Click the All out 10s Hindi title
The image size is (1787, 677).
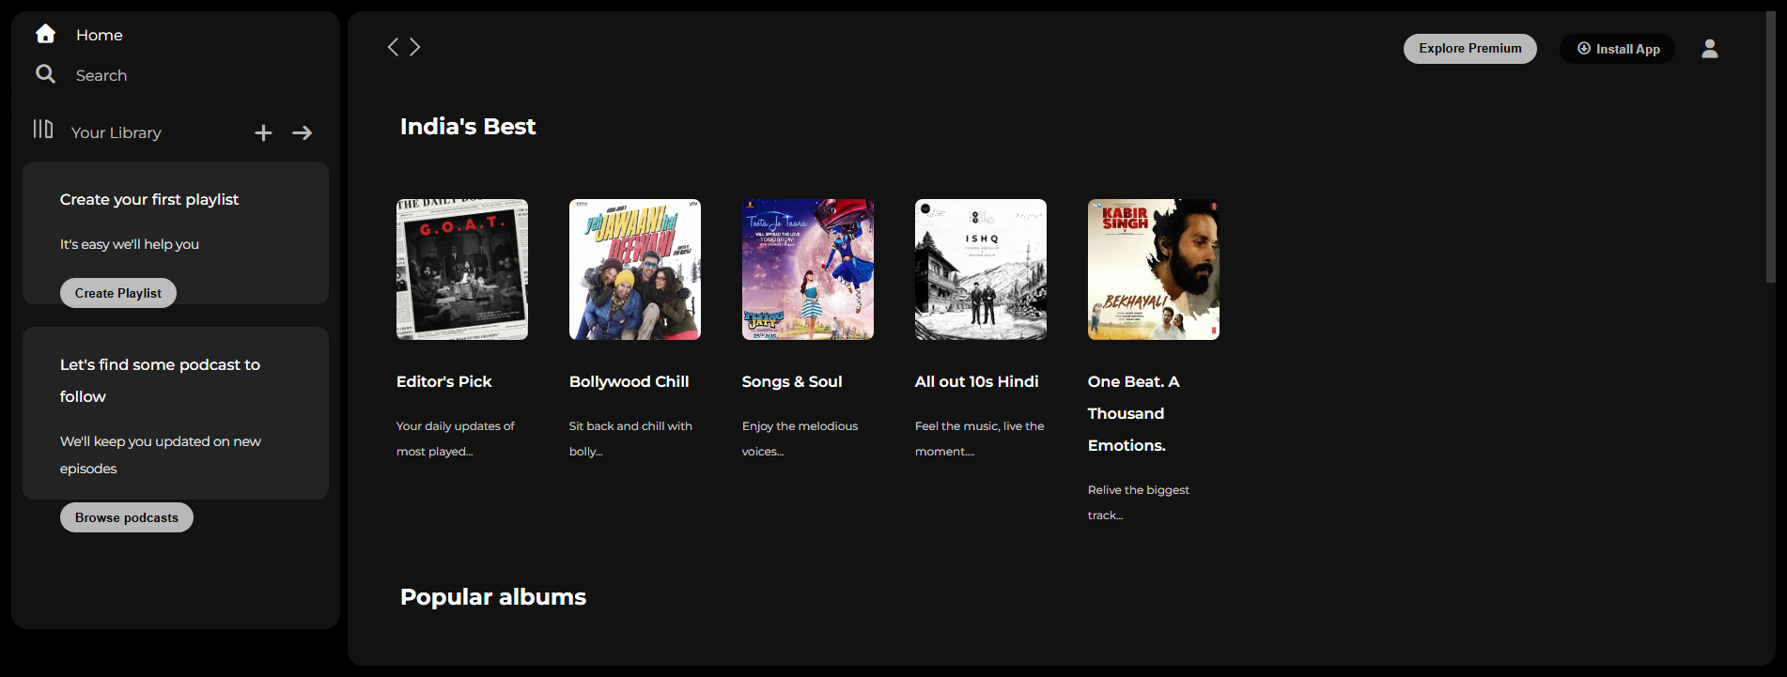tap(977, 381)
